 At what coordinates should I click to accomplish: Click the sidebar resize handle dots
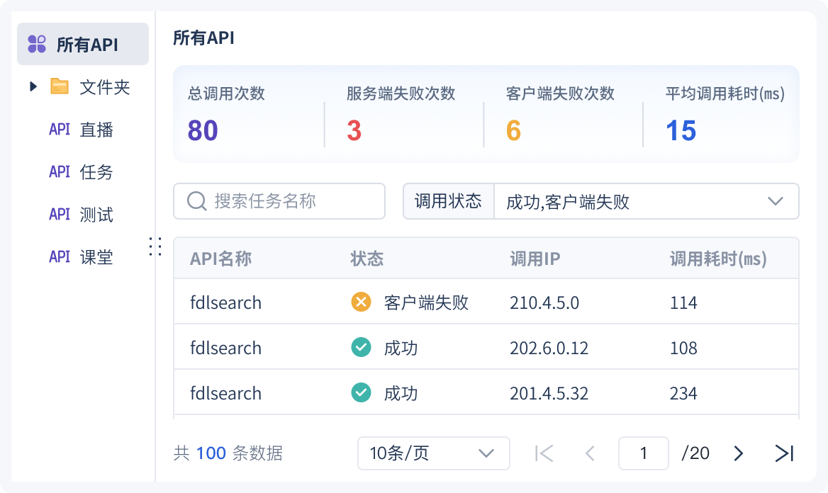pos(156,246)
